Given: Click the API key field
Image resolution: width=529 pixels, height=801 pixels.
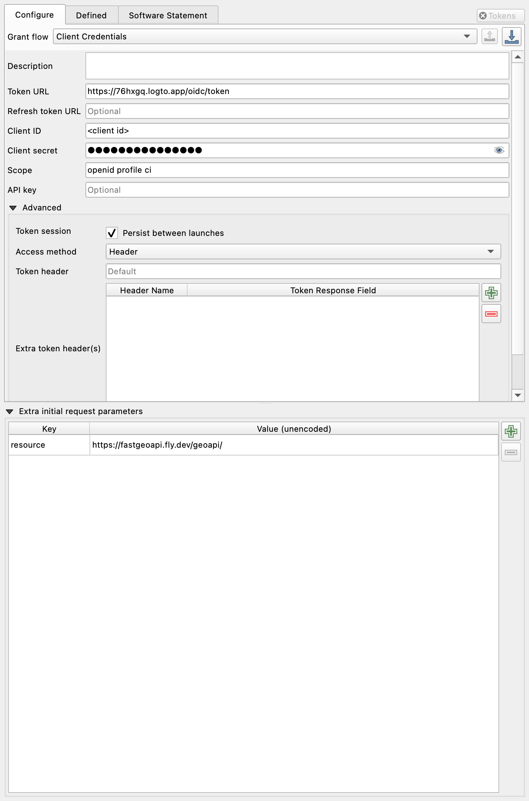Looking at the screenshot, I should tap(297, 190).
